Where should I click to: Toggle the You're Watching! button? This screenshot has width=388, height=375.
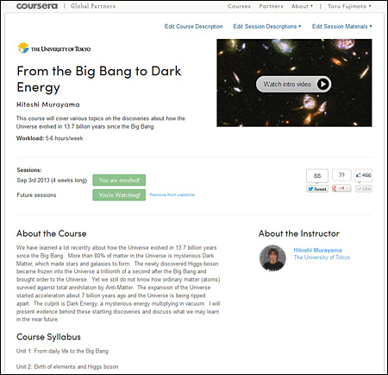(x=119, y=195)
